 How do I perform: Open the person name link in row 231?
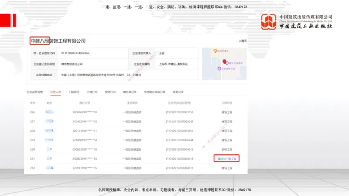[49, 159]
